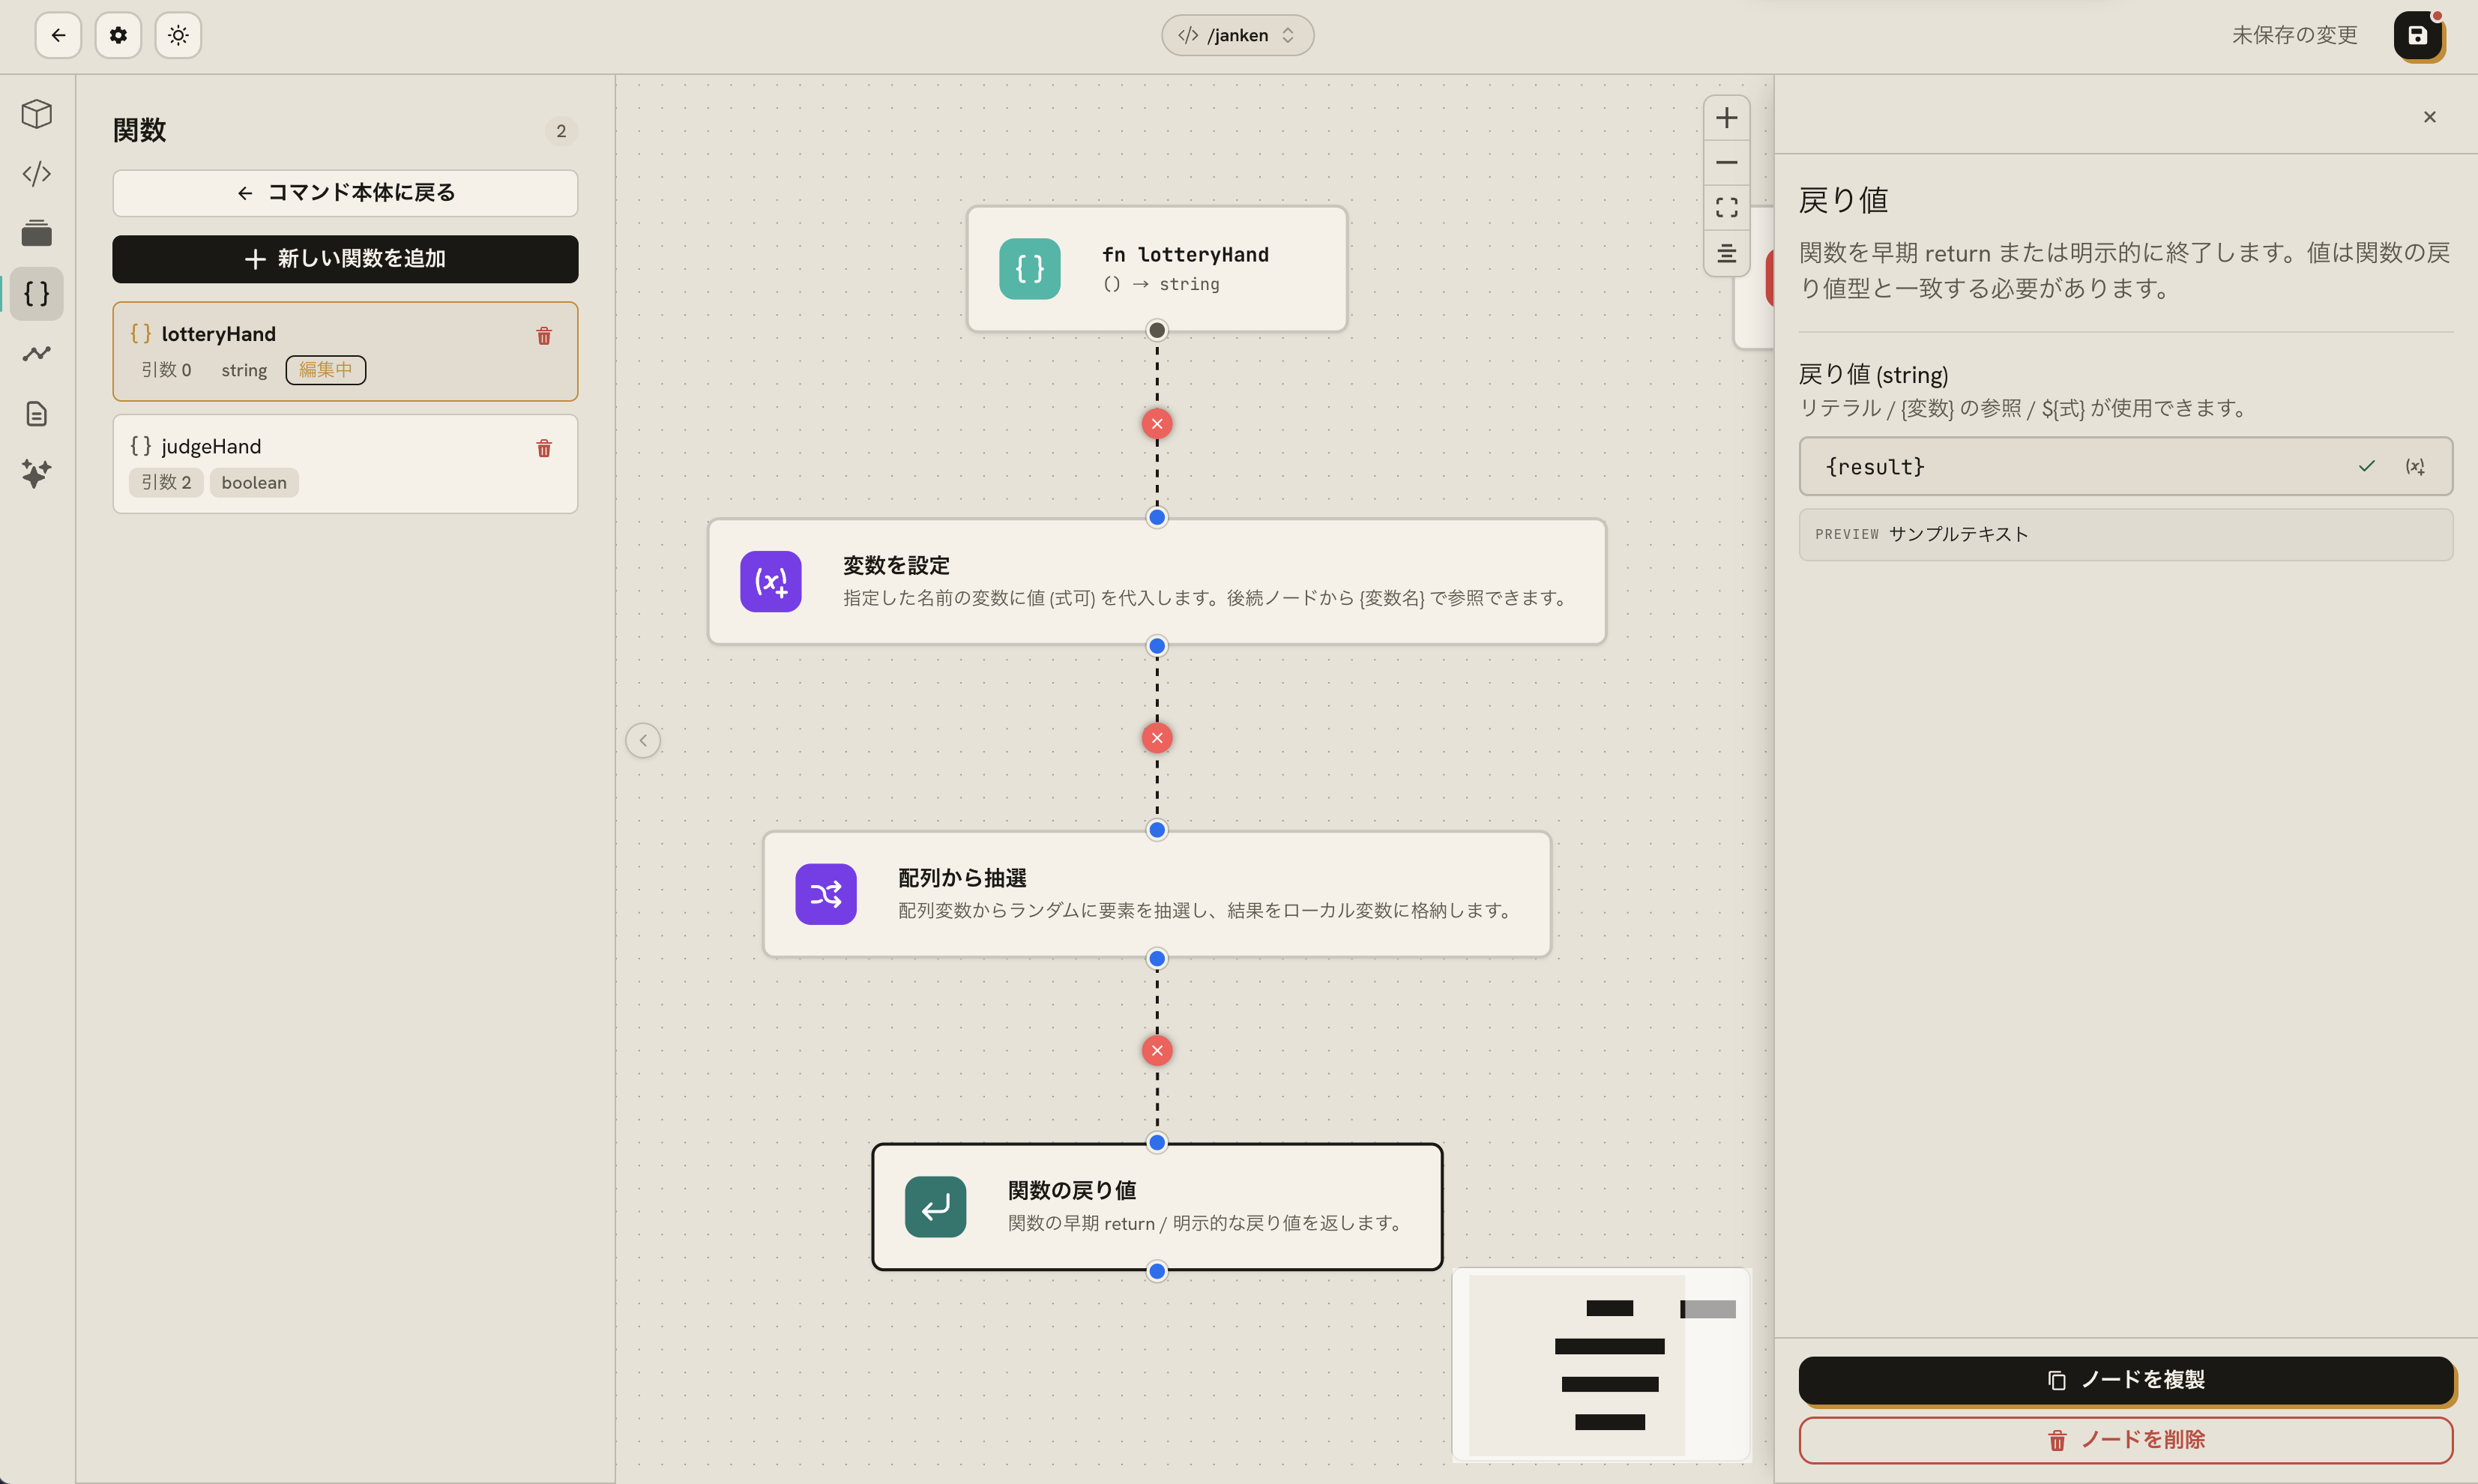
Task: Click the purple variable icon on 変数を設定
Action: 771,582
